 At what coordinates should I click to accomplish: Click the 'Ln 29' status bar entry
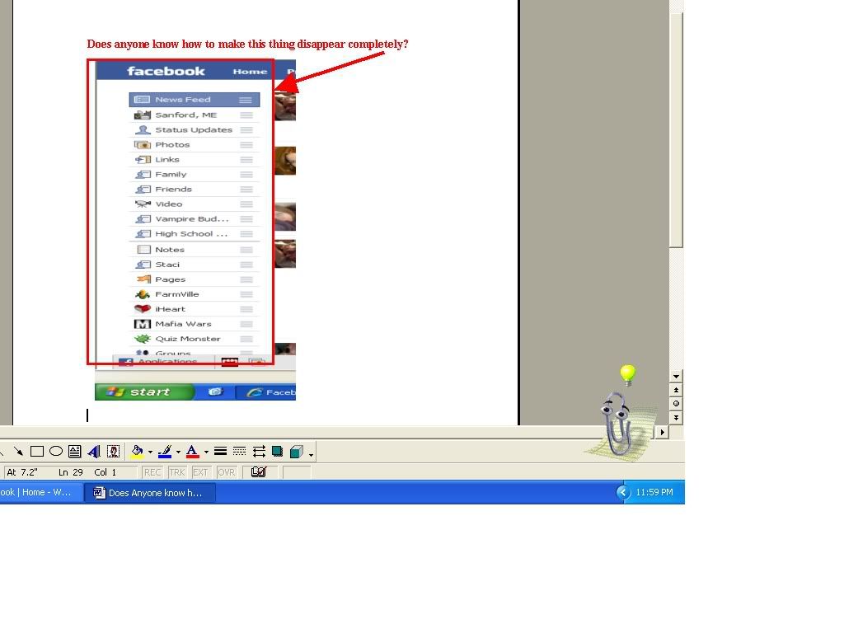[x=71, y=472]
